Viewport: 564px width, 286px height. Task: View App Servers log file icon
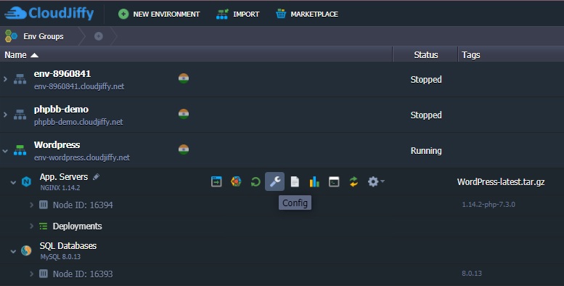295,181
